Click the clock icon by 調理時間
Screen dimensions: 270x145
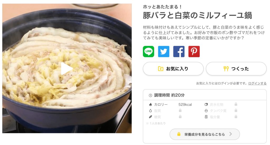point(151,95)
